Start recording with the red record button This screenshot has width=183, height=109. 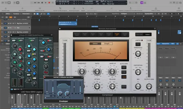pos(49,3)
